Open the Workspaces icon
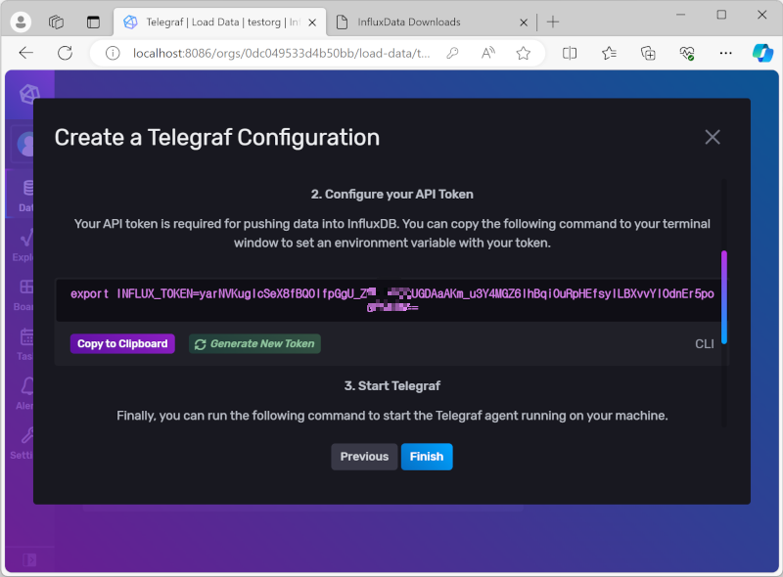The height and width of the screenshot is (577, 783). click(56, 22)
